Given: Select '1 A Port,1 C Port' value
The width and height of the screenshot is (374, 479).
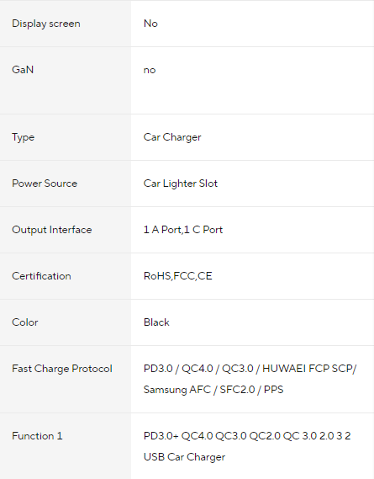Looking at the screenshot, I should point(183,230).
